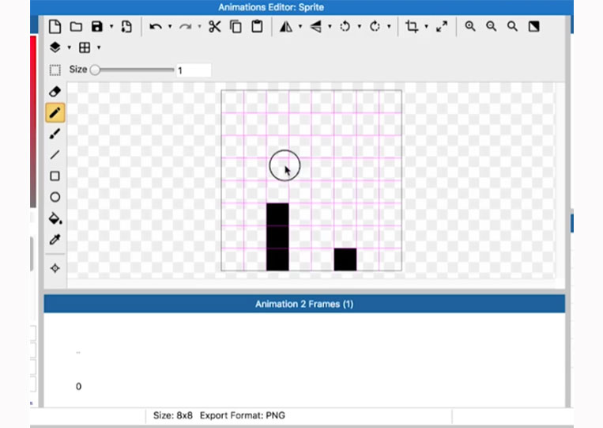The width and height of the screenshot is (603, 428).
Task: Open rotate clockwise options dropdown
Action: (x=389, y=27)
